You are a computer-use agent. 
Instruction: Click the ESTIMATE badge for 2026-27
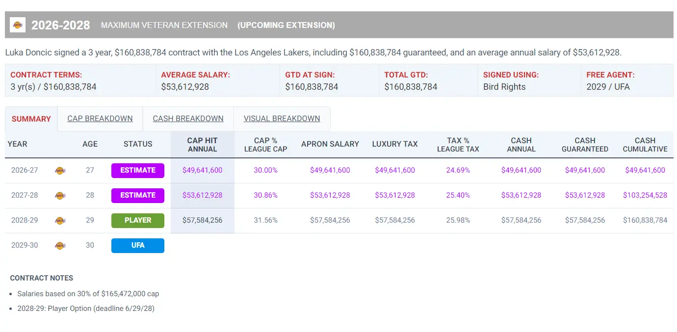(138, 170)
